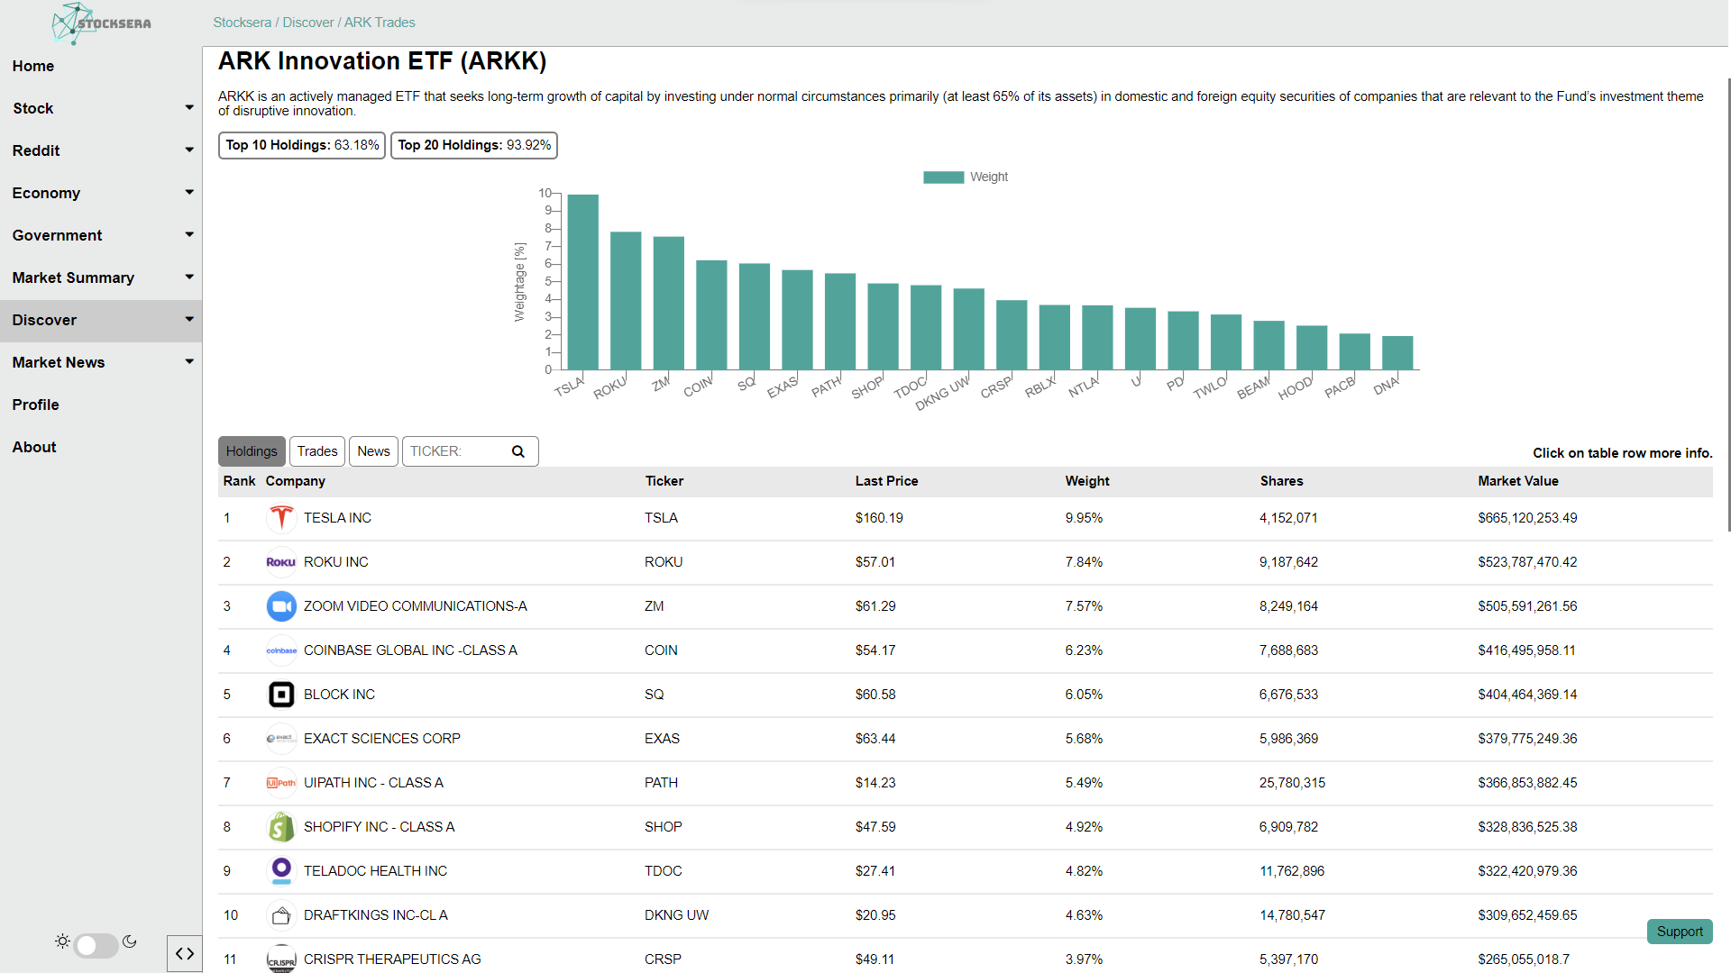Click the search magnifier icon in ticker box
This screenshot has width=1731, height=973.
click(x=518, y=451)
